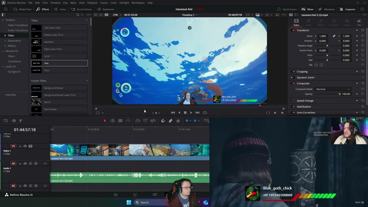Expand the Titles tree item
The height and width of the screenshot is (207, 368).
click(x=5, y=36)
